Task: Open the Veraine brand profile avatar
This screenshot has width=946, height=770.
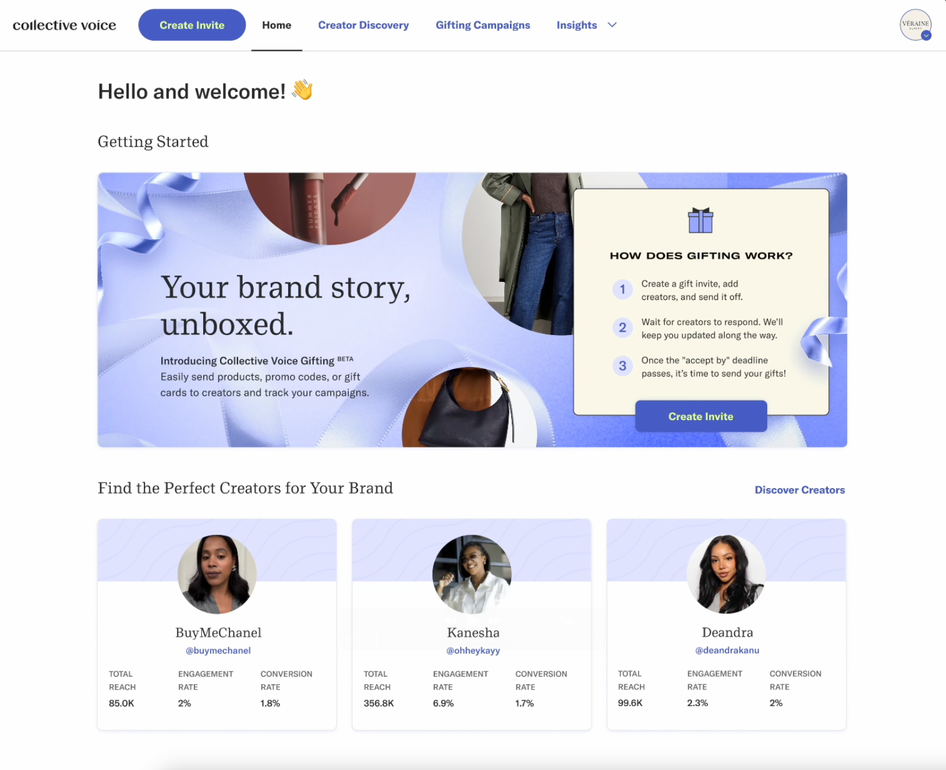Action: [915, 25]
